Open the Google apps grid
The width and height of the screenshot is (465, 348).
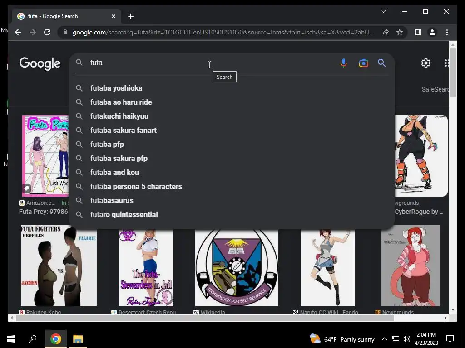[x=447, y=63]
